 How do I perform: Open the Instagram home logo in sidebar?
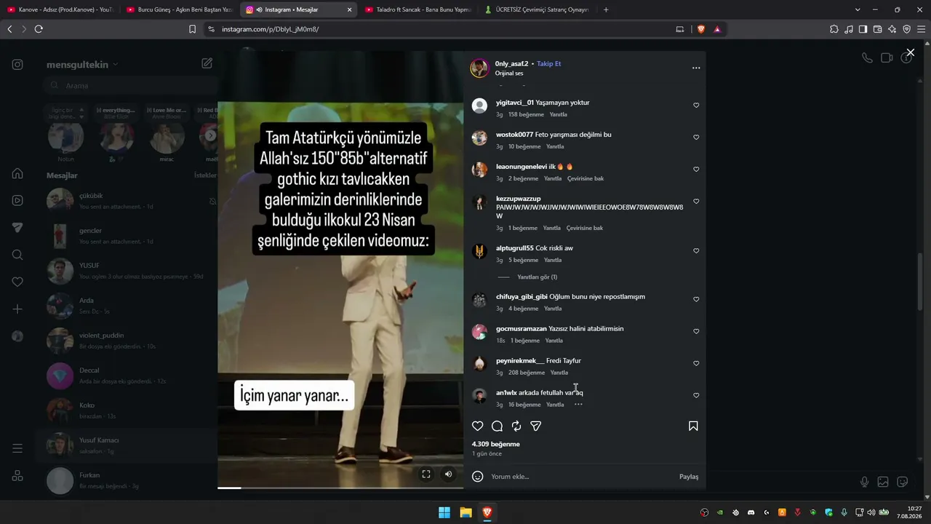tap(17, 65)
